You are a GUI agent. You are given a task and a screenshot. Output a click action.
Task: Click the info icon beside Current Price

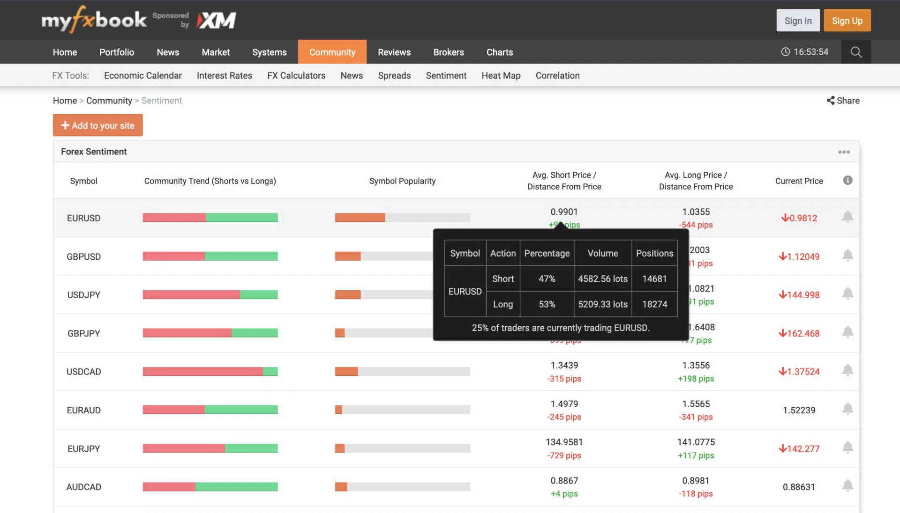coord(847,181)
